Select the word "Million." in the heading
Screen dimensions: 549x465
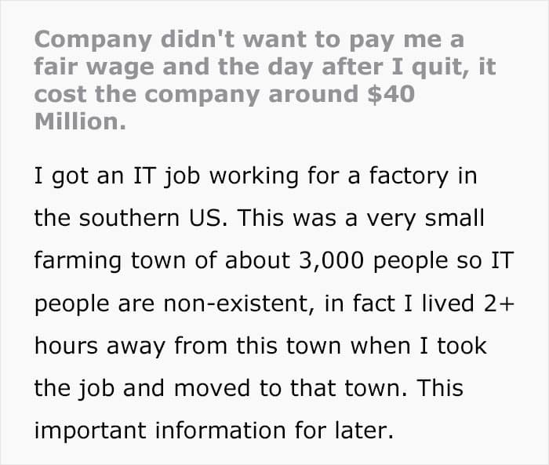click(x=80, y=122)
